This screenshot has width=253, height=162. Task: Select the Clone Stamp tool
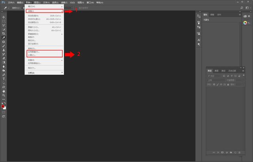coord(4,50)
